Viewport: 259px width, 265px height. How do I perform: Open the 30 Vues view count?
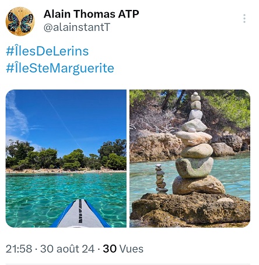123,249
